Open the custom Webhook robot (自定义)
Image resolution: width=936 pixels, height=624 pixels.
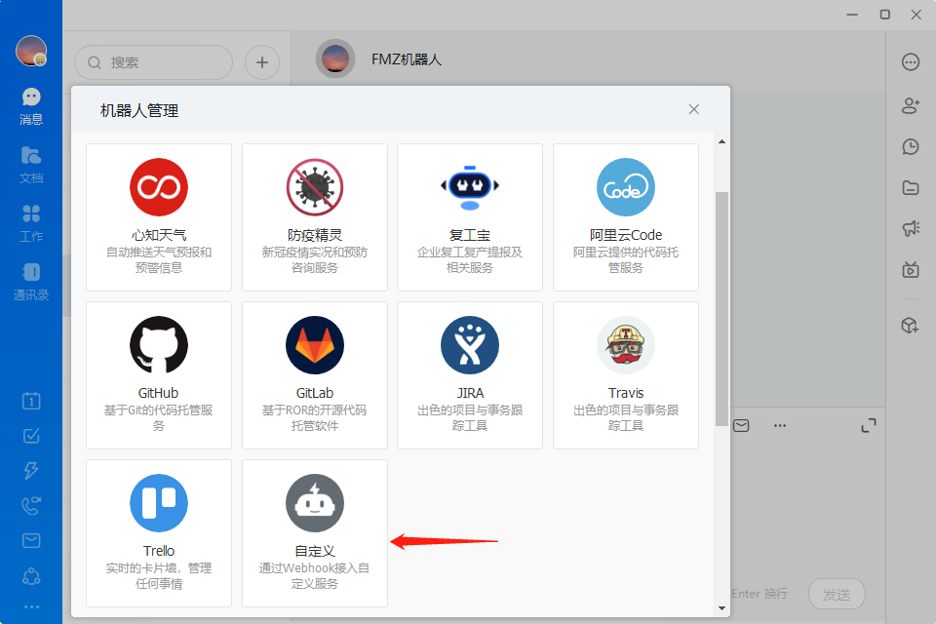tap(315, 532)
